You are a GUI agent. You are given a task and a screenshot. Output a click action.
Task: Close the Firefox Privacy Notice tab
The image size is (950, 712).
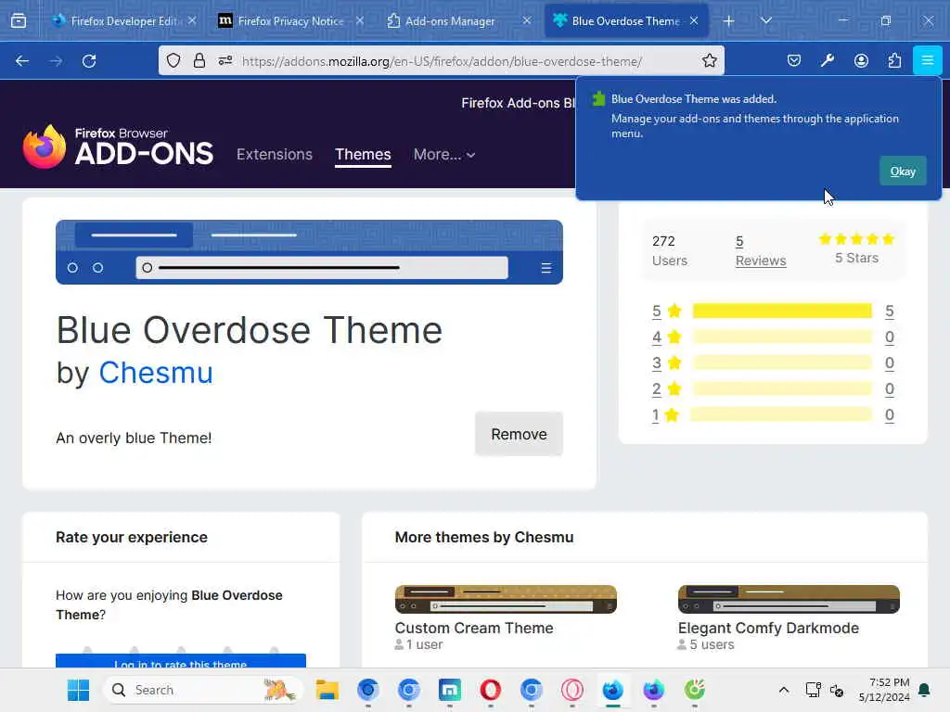click(x=360, y=20)
